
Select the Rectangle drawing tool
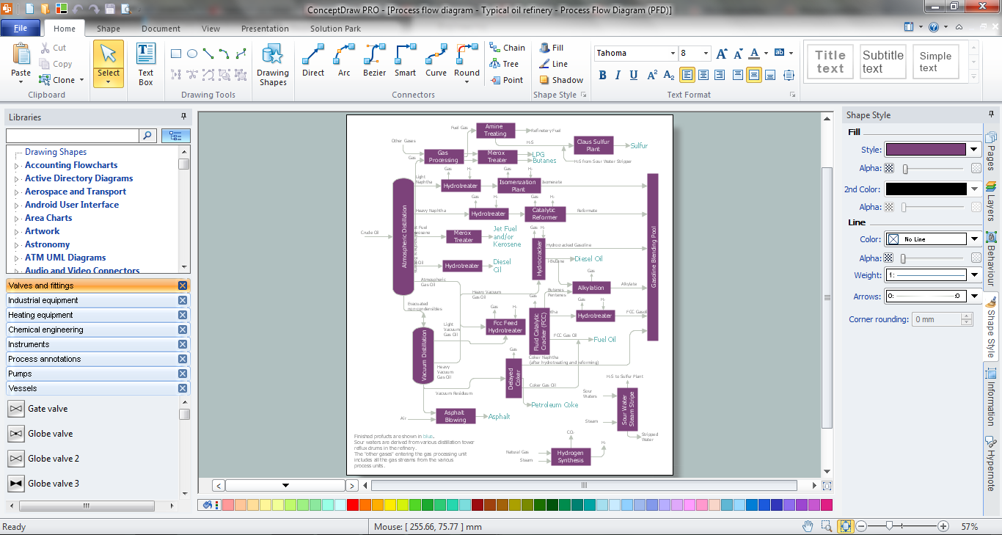tap(176, 54)
